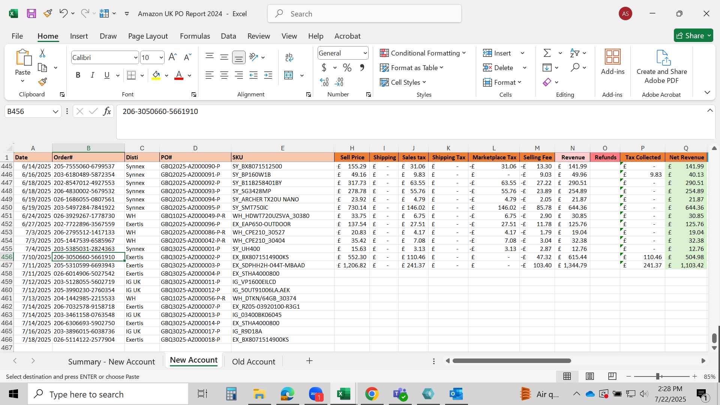The width and height of the screenshot is (720, 405).
Task: Open the Page Layout ribbon tab
Action: tap(148, 36)
